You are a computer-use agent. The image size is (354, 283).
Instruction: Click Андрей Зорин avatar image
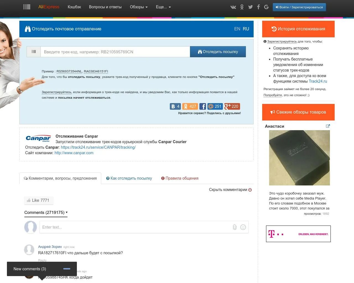pyautogui.click(x=29, y=249)
